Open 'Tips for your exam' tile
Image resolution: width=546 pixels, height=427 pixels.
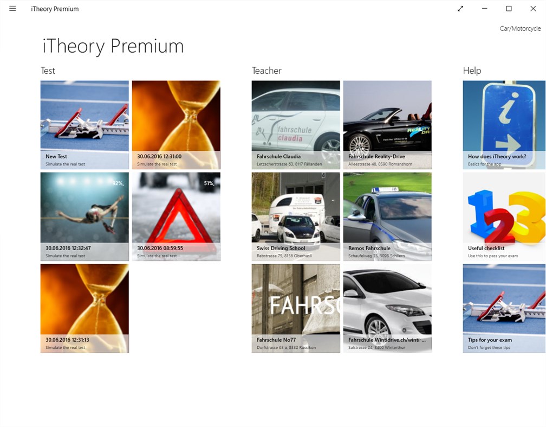[504, 308]
